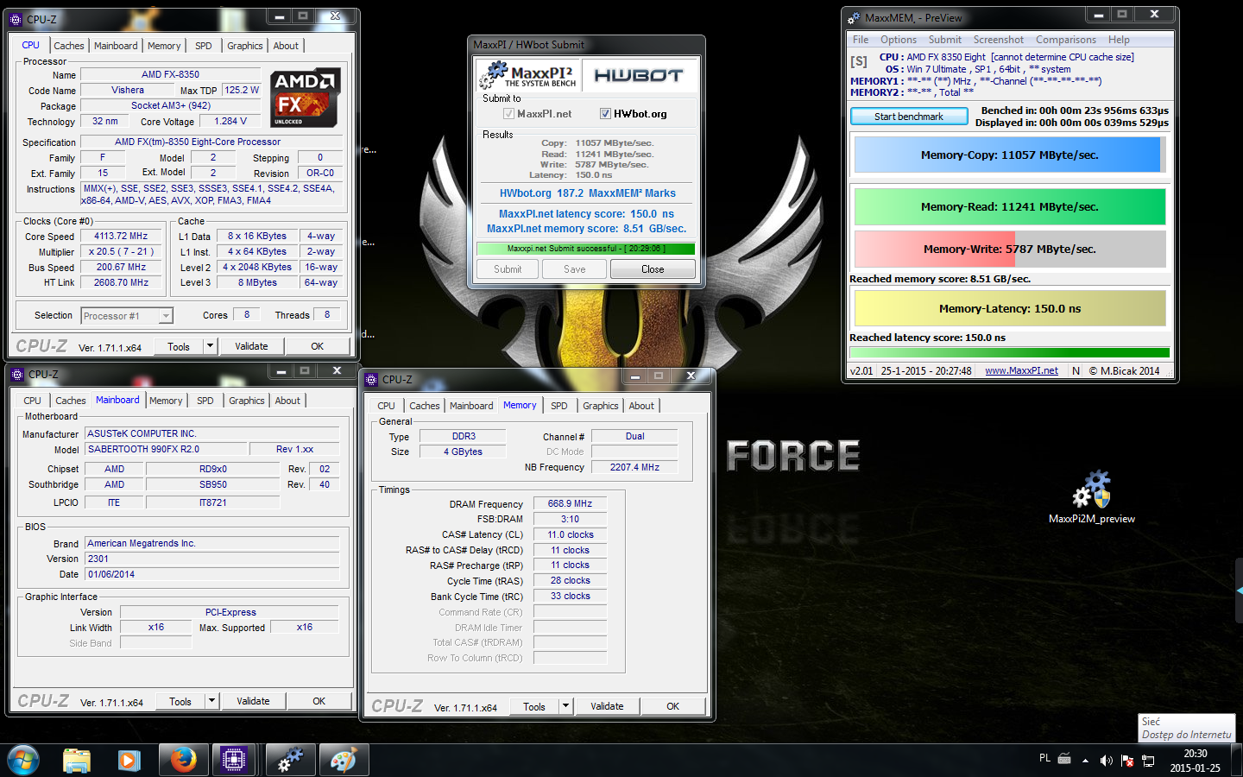Click the HWBOT logo banner

click(x=639, y=75)
